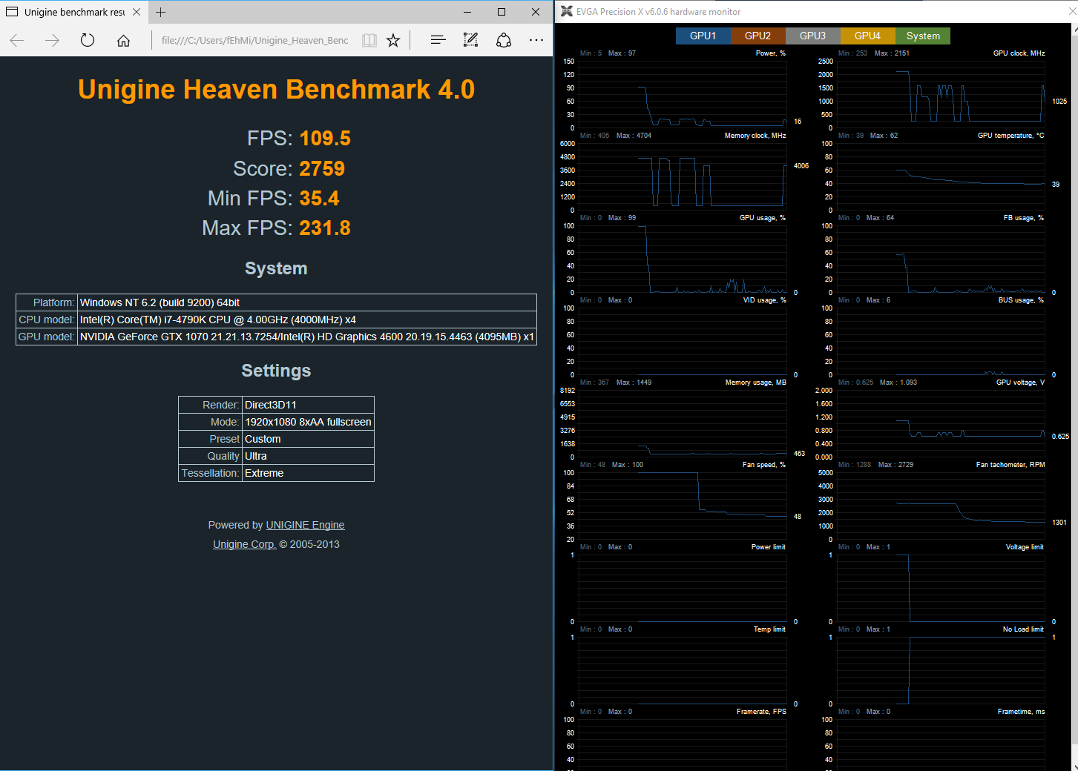Screen dimensions: 1078x771
Task: Click the No Load limit graph
Action: [x=941, y=670]
